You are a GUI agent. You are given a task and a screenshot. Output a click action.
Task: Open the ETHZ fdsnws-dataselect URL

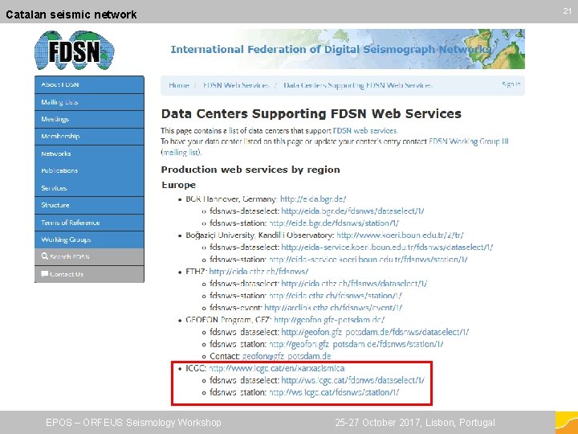(354, 284)
